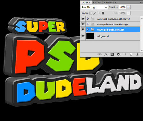The height and width of the screenshot is (121, 143).
Task: Expand the 3D copy group
Action: (88, 24)
